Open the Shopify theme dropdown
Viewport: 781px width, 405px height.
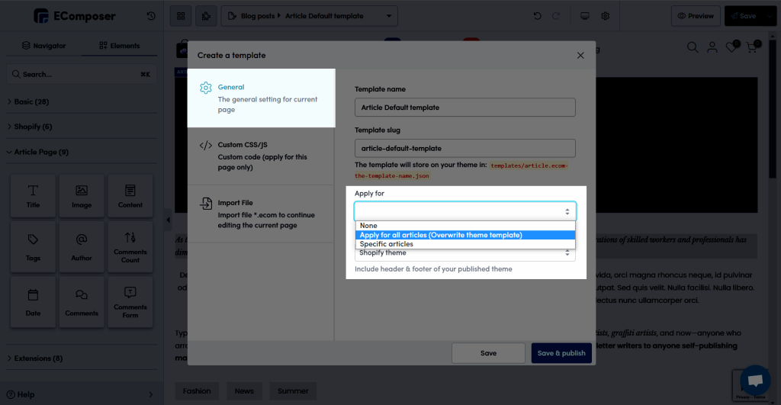click(x=465, y=253)
